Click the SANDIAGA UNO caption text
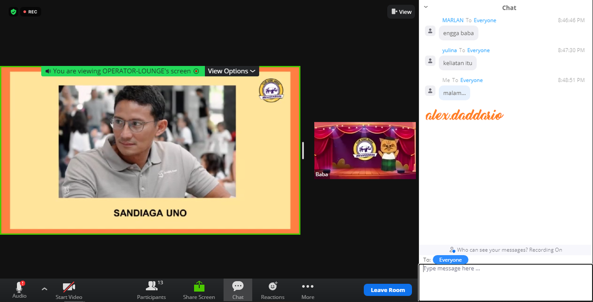 tap(150, 213)
